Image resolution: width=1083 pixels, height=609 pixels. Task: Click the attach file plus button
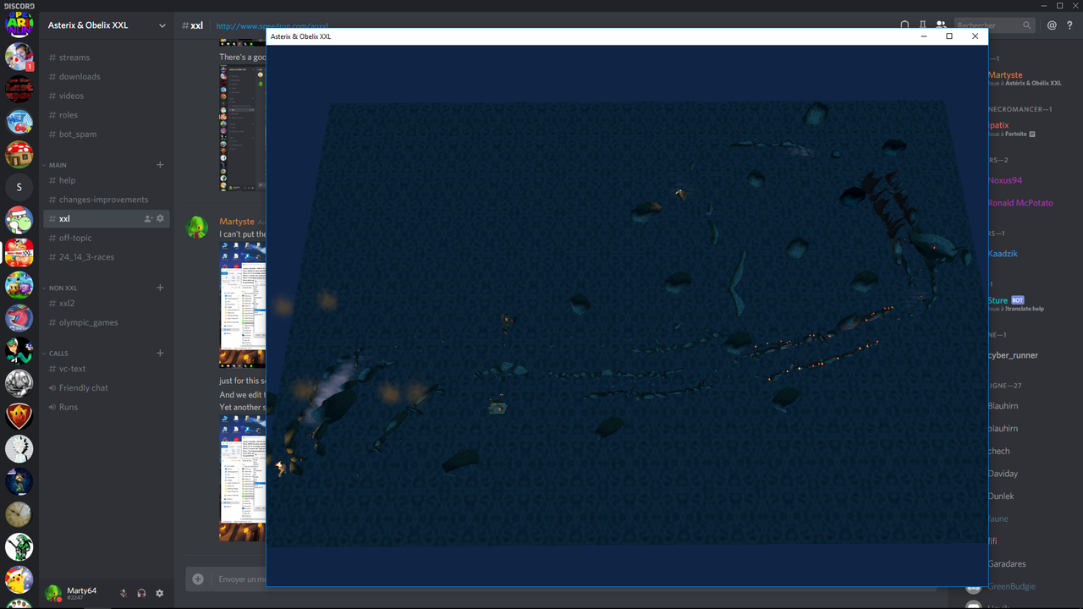[x=198, y=579]
